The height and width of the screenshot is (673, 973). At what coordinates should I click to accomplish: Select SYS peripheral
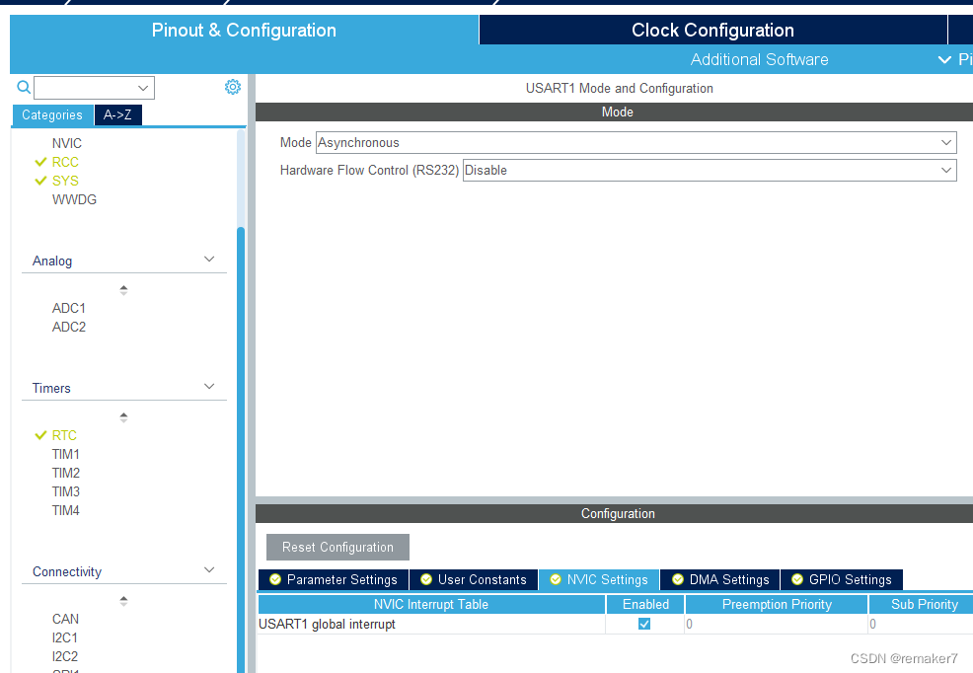pyautogui.click(x=65, y=181)
